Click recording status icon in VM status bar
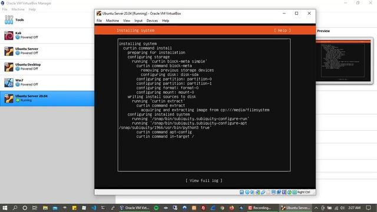This screenshot has width=377, height=212. (x=279, y=192)
